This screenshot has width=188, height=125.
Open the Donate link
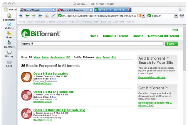(138, 36)
